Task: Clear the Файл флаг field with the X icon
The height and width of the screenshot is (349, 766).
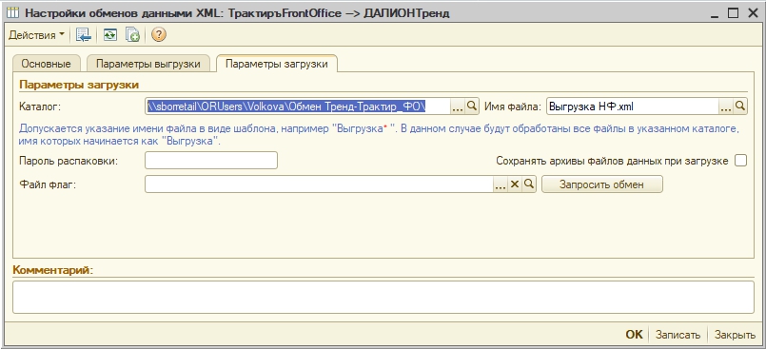Action: [x=515, y=184]
